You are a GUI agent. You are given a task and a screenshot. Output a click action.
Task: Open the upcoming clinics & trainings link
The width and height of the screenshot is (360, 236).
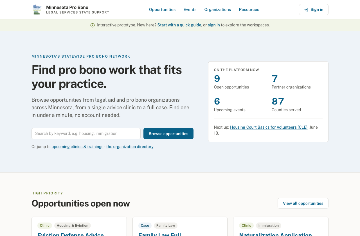click(77, 147)
